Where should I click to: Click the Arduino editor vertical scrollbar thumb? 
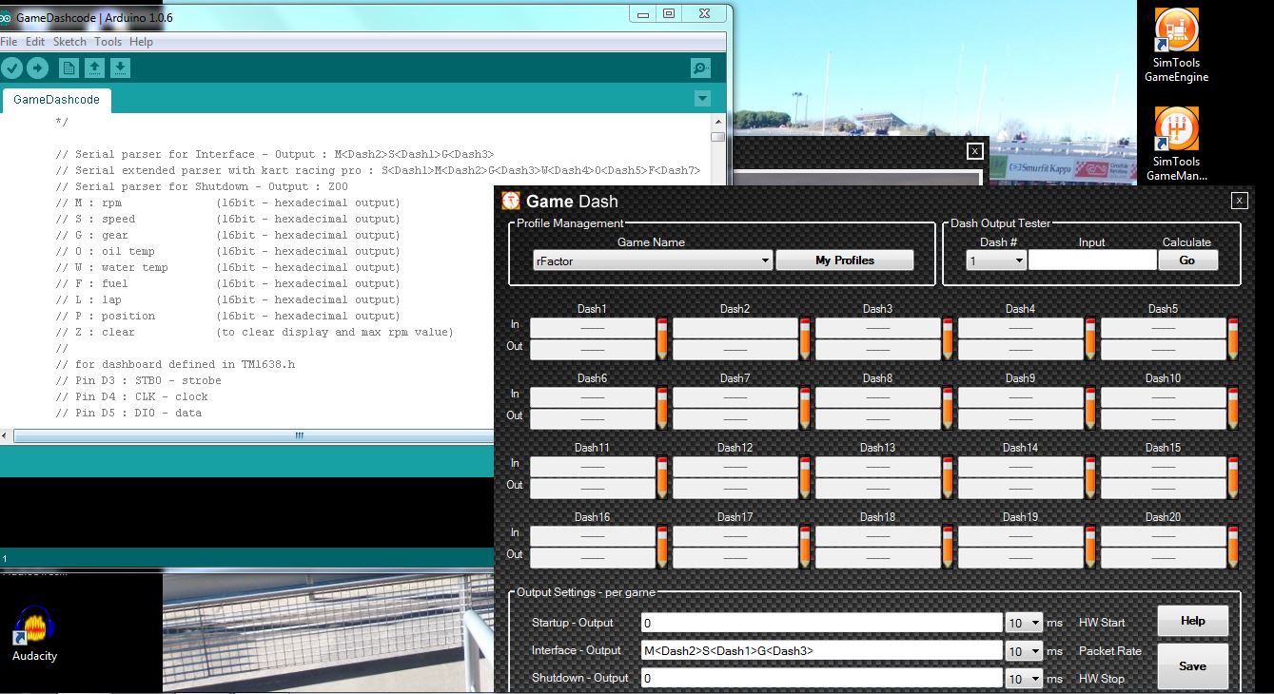(x=717, y=136)
